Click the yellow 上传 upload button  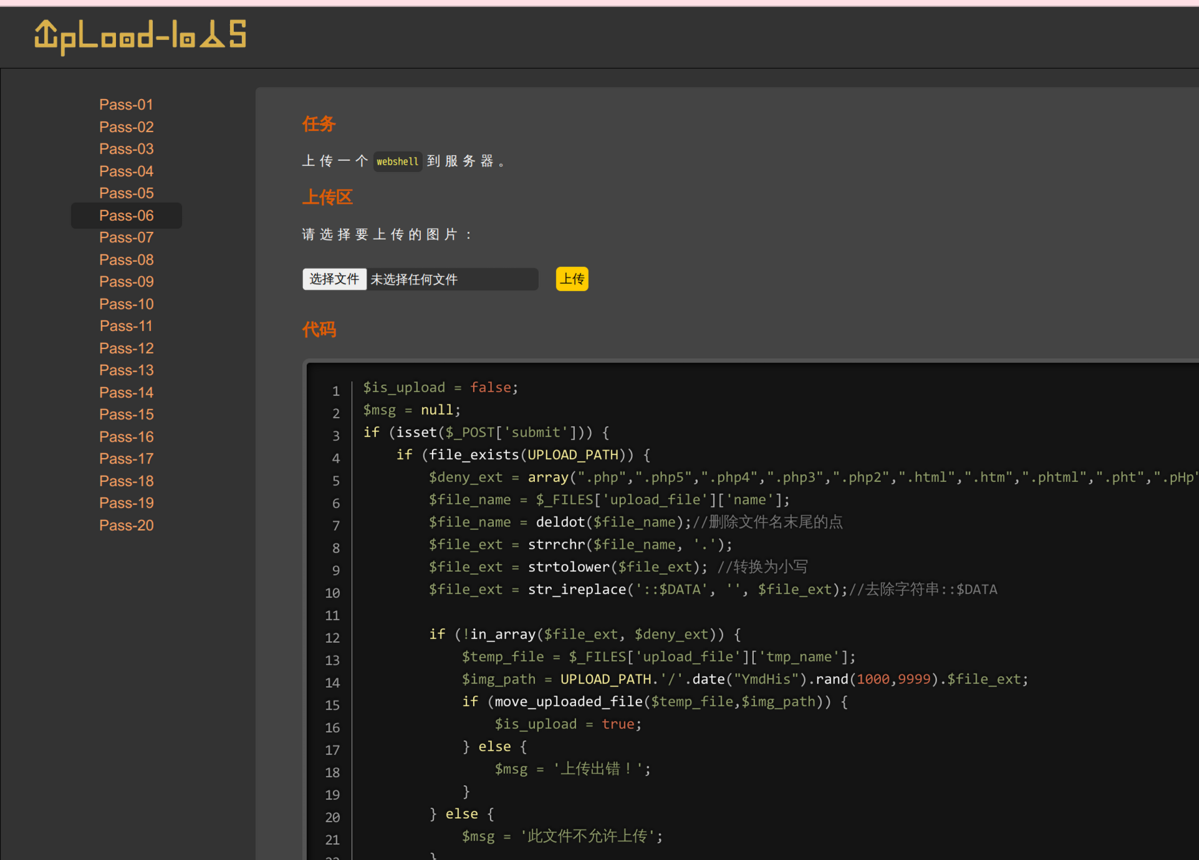click(x=571, y=279)
